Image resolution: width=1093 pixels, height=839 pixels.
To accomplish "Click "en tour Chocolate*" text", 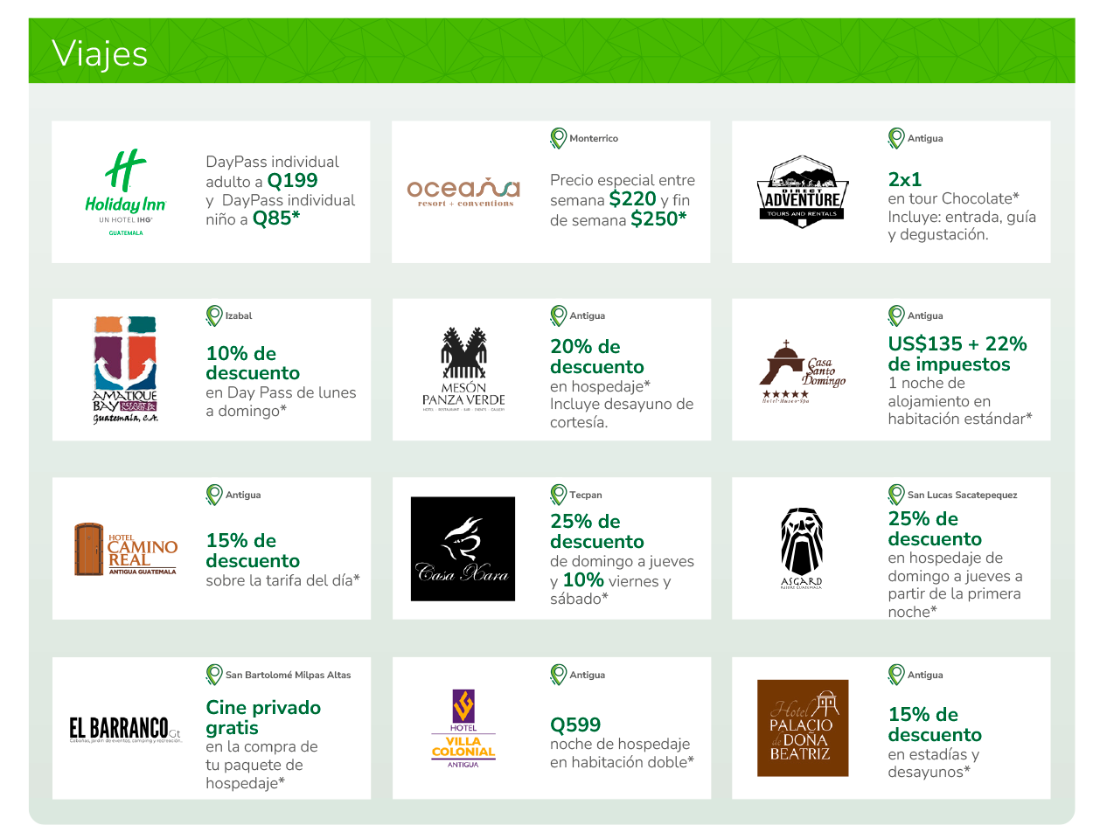I will [x=954, y=198].
